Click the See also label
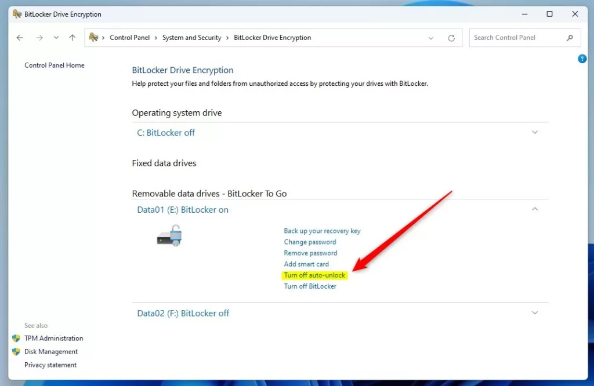The width and height of the screenshot is (594, 386). click(36, 326)
